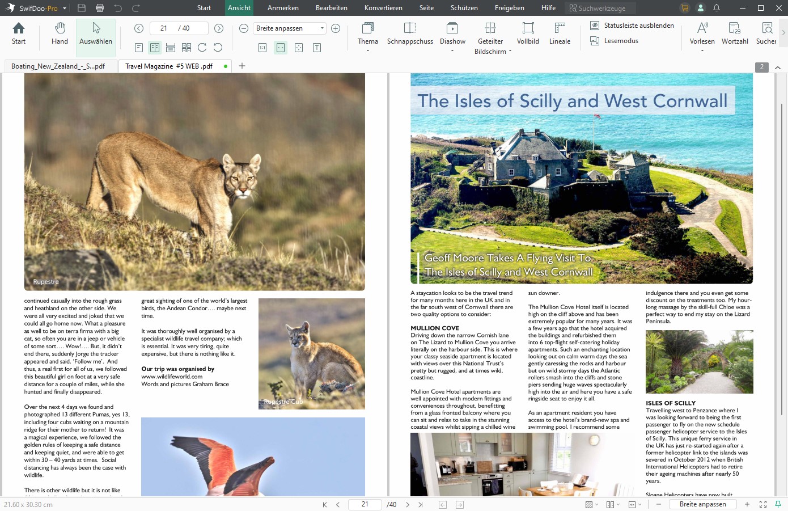Click the text reflow T icon
Screen dimensions: 788x511
click(x=317, y=48)
